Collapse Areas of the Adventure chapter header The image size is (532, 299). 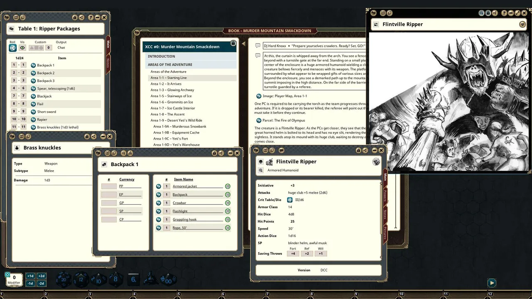tap(191, 65)
